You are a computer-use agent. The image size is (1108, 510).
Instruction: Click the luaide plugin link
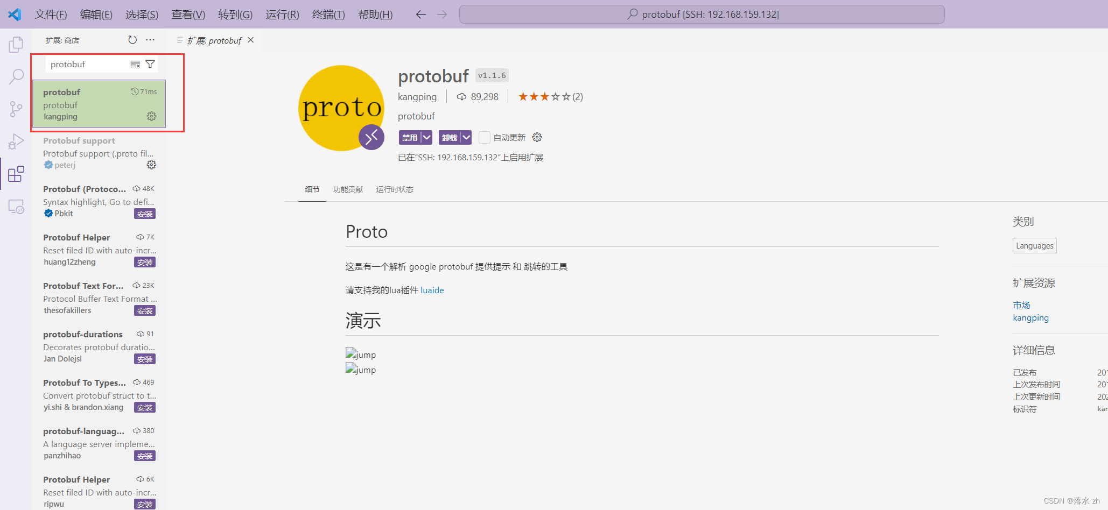[x=432, y=290]
